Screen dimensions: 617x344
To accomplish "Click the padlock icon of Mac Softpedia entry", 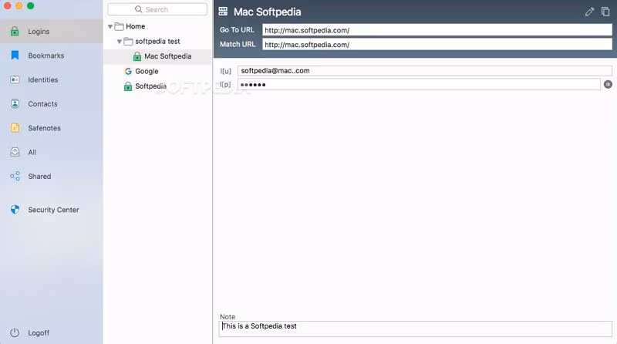I will coord(137,56).
